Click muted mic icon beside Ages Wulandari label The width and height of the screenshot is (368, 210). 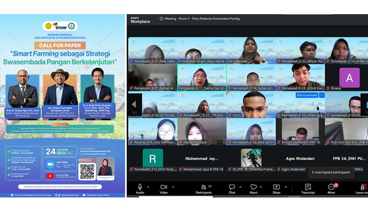279,169
